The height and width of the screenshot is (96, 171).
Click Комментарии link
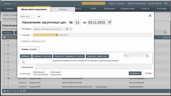point(25,74)
